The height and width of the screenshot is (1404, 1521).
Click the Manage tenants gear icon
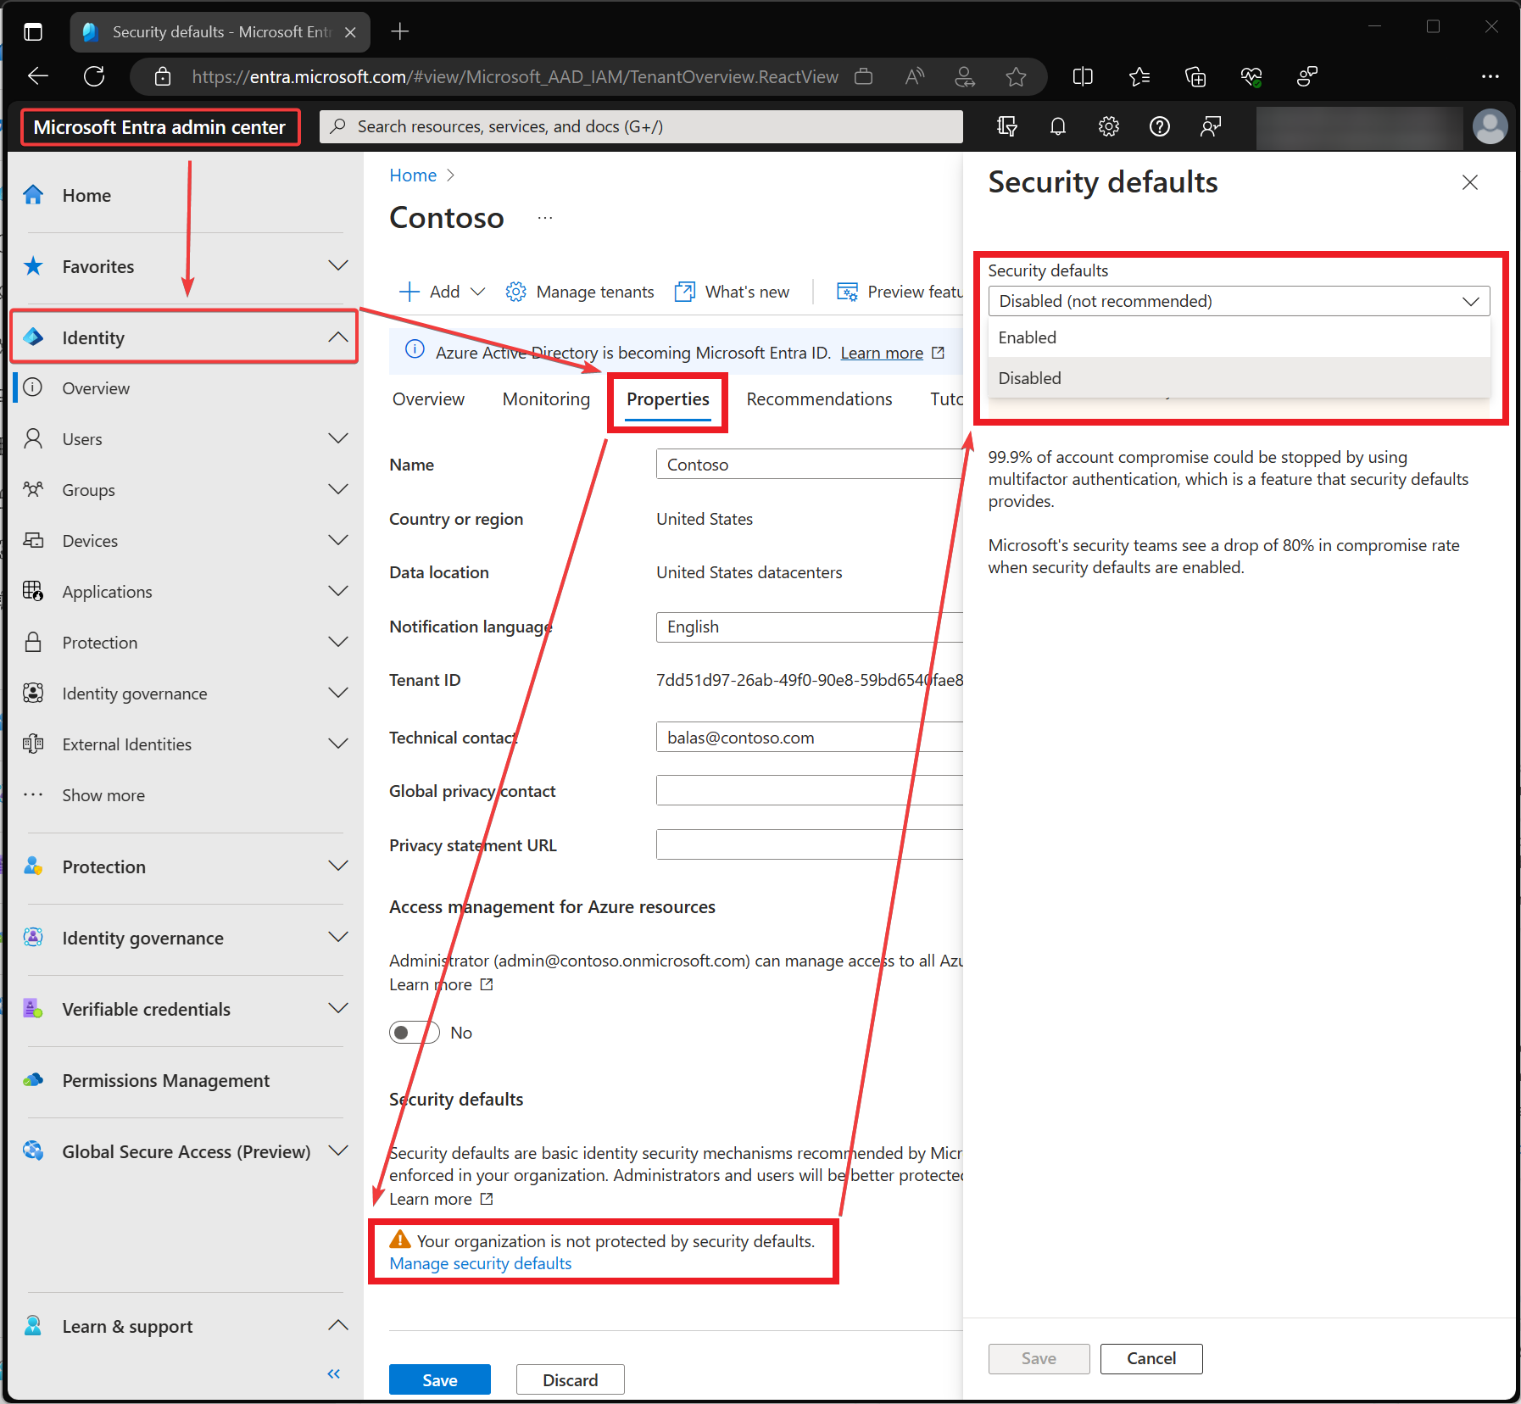click(515, 292)
